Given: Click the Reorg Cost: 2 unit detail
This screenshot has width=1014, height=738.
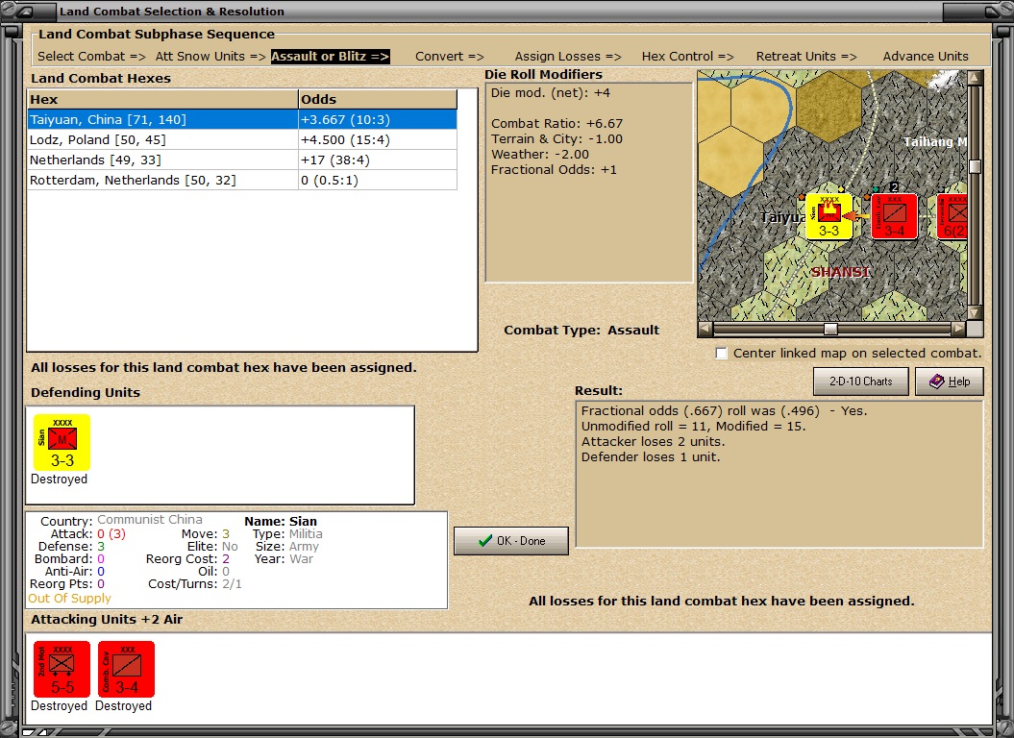Looking at the screenshot, I should pyautogui.click(x=187, y=559).
